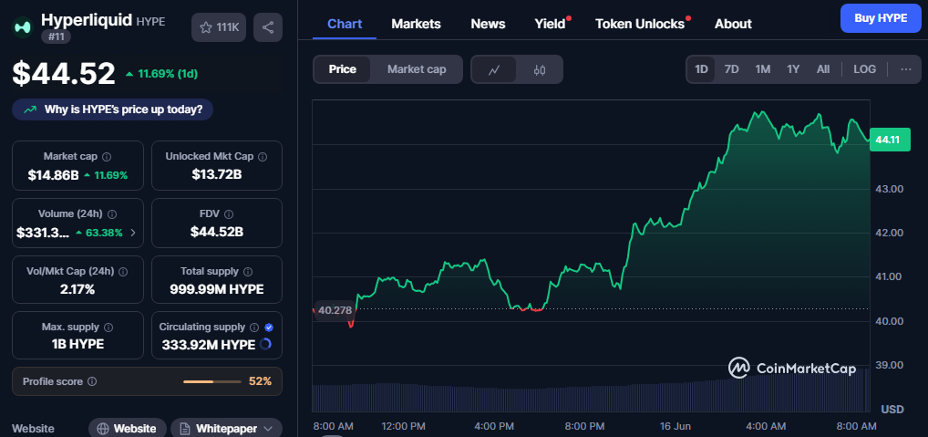Select the line chart view icon

494,70
